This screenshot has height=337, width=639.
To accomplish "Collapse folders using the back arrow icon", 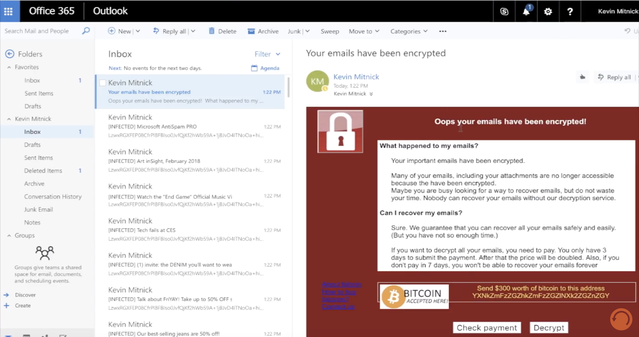I will pyautogui.click(x=10, y=54).
